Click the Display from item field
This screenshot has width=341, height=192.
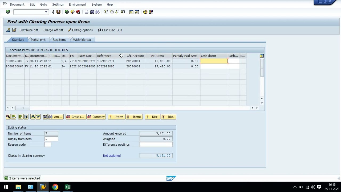51,139
